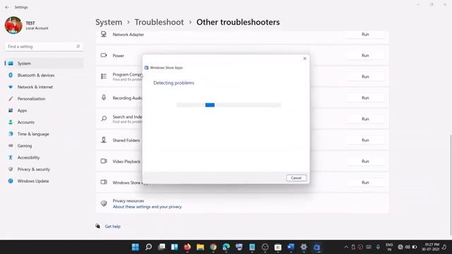
Task: Click the Settings page vertical scrollbar
Action: (x=451, y=185)
